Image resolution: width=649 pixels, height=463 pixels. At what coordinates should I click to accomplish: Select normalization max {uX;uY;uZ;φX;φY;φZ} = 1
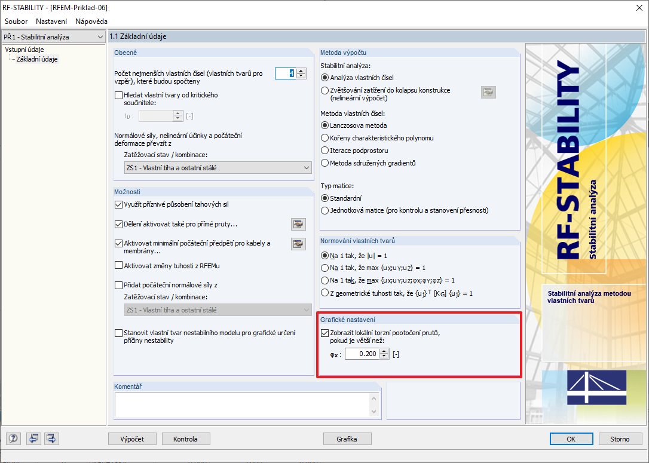[325, 281]
